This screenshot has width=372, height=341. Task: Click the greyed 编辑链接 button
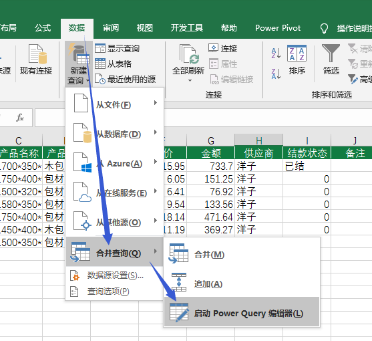click(232, 79)
